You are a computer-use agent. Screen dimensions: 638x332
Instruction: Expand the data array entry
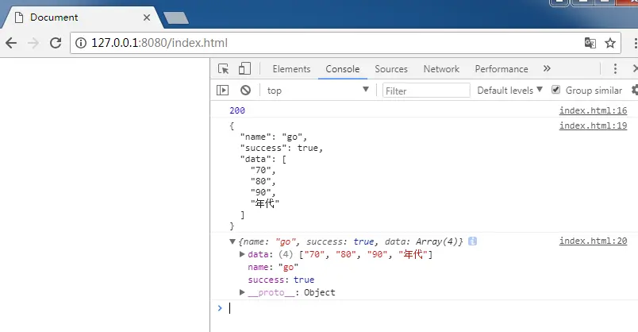(x=242, y=254)
